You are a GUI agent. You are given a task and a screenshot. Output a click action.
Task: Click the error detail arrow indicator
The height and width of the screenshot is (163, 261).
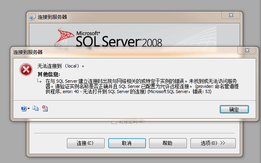39,81
